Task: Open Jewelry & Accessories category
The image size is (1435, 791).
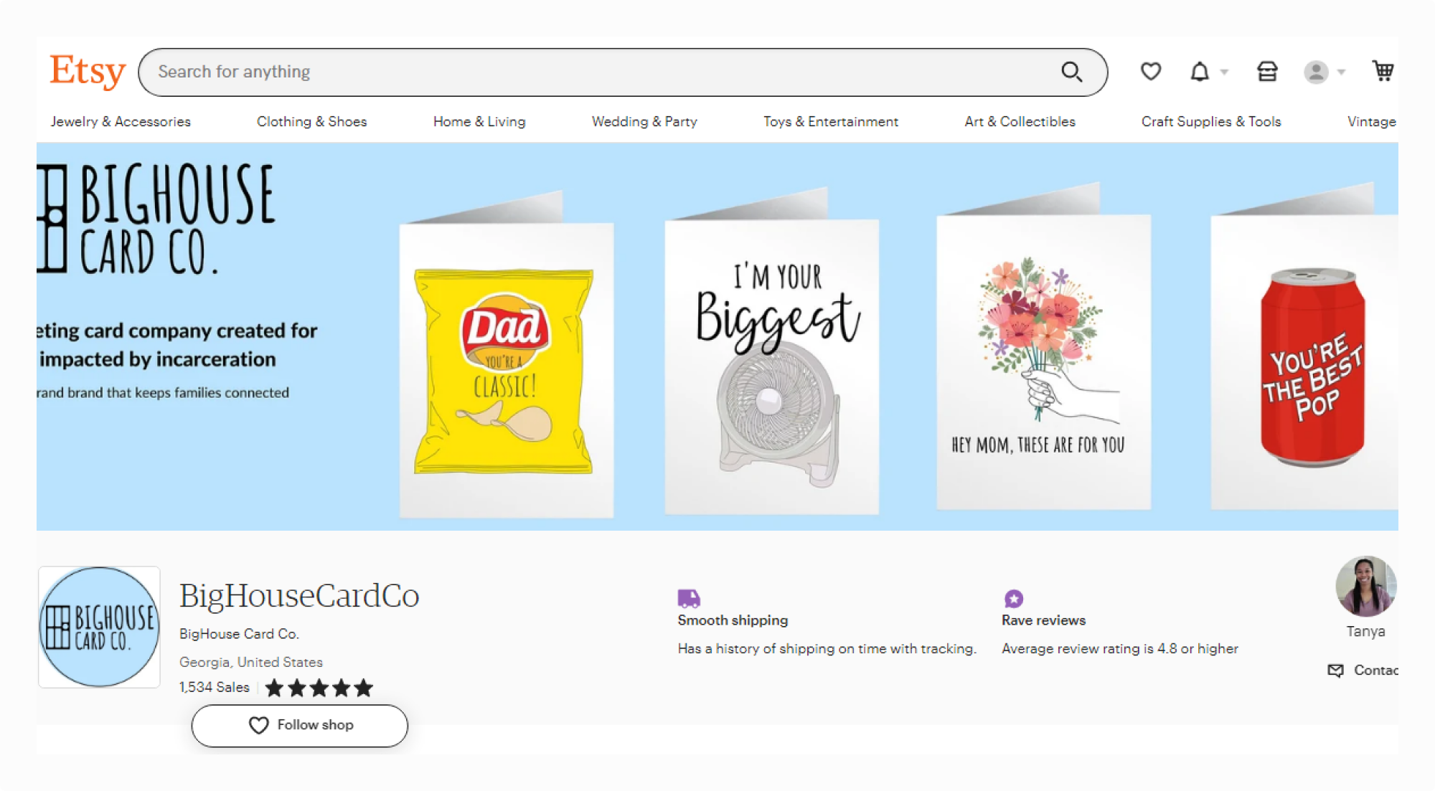Action: pyautogui.click(x=121, y=121)
